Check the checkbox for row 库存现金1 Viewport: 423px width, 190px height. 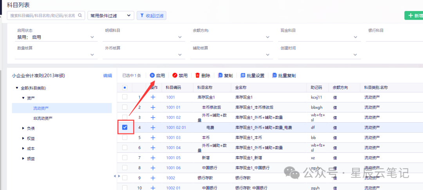point(125,97)
